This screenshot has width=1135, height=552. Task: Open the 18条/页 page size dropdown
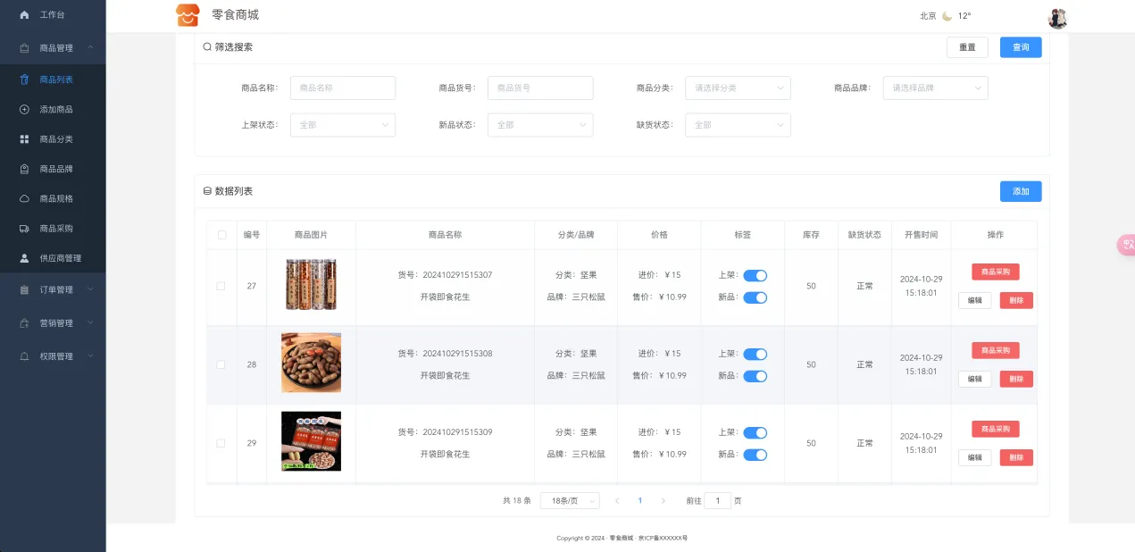coord(569,501)
